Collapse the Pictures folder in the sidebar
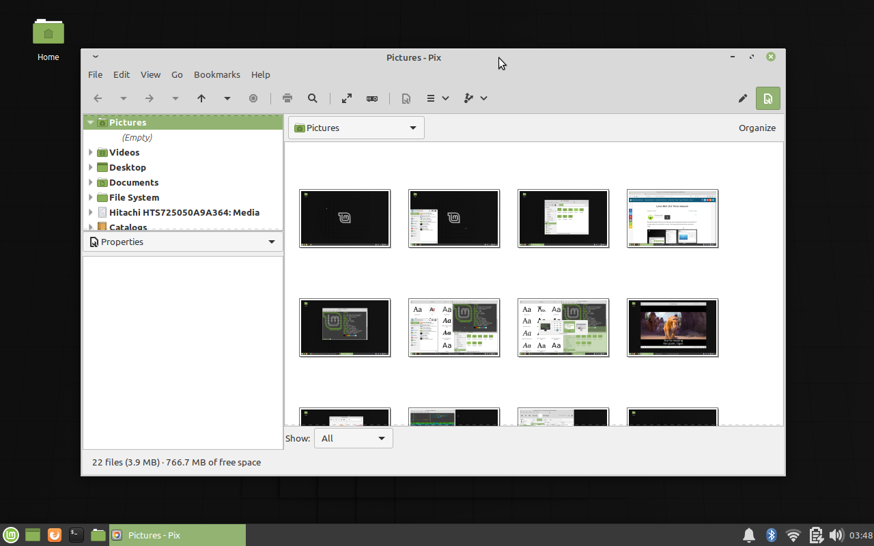Screen dimensions: 874x546 [x=90, y=122]
